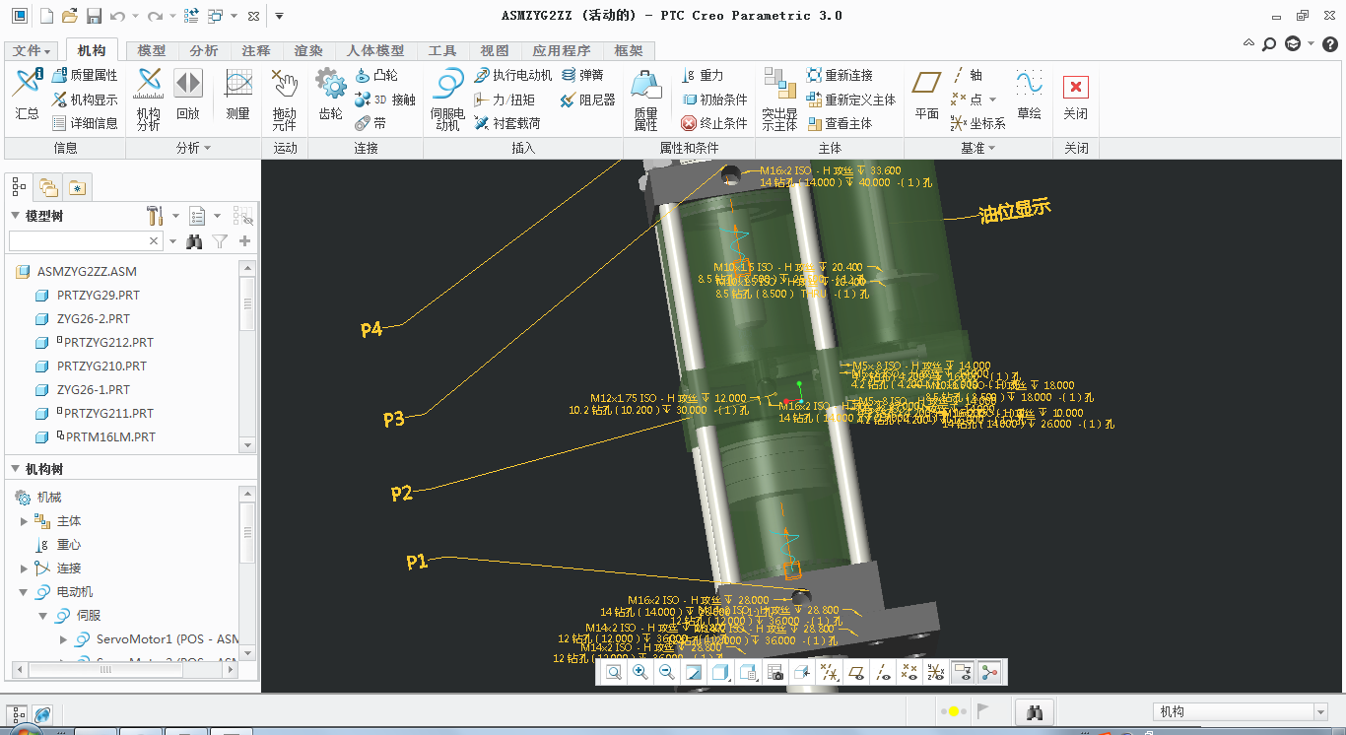The width and height of the screenshot is (1346, 735).
Task: Open 机构显示 mechanism display settings
Action: pyautogui.click(x=85, y=100)
